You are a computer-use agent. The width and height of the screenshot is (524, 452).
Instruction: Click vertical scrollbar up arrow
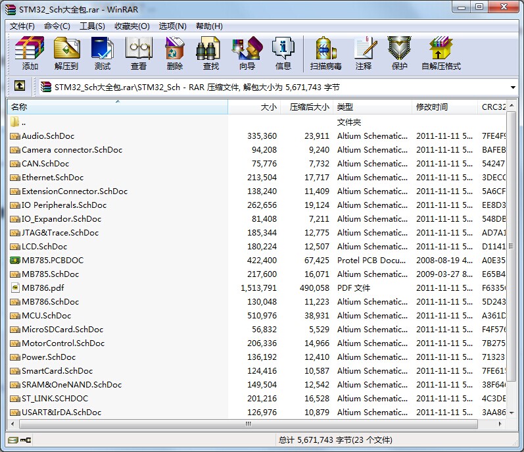click(512, 106)
